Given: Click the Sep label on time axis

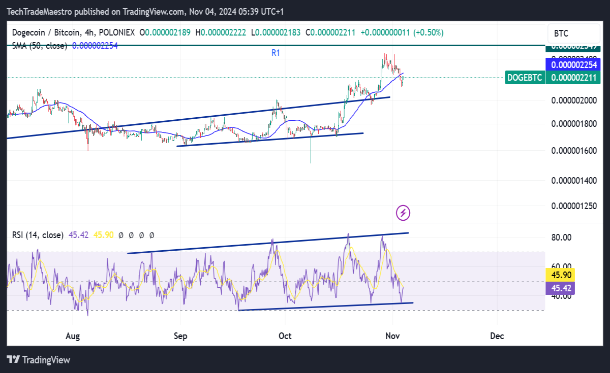Looking at the screenshot, I should click(x=180, y=336).
